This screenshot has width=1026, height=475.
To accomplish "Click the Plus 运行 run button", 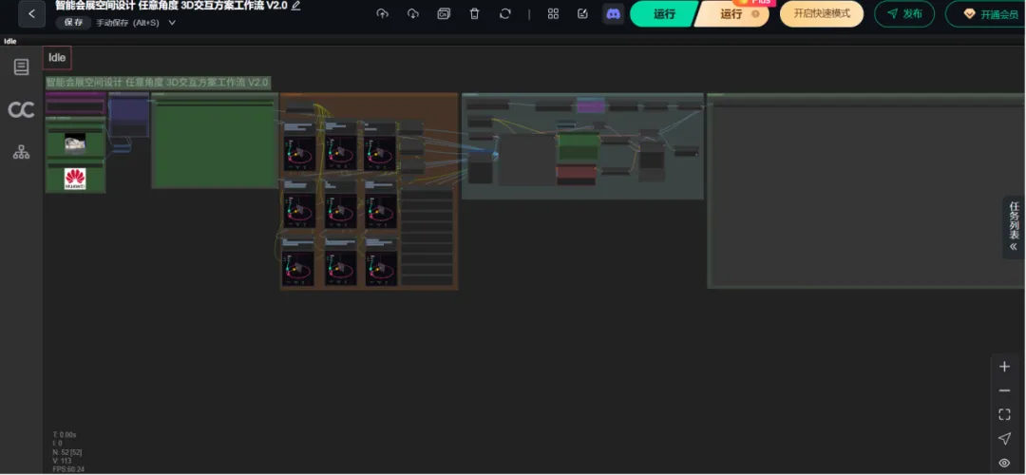I will point(732,13).
